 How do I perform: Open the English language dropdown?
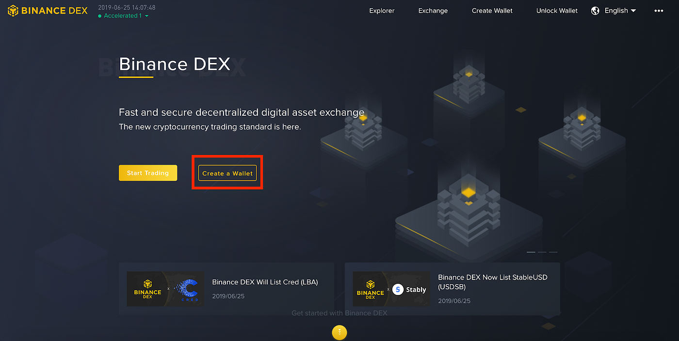[x=617, y=10]
